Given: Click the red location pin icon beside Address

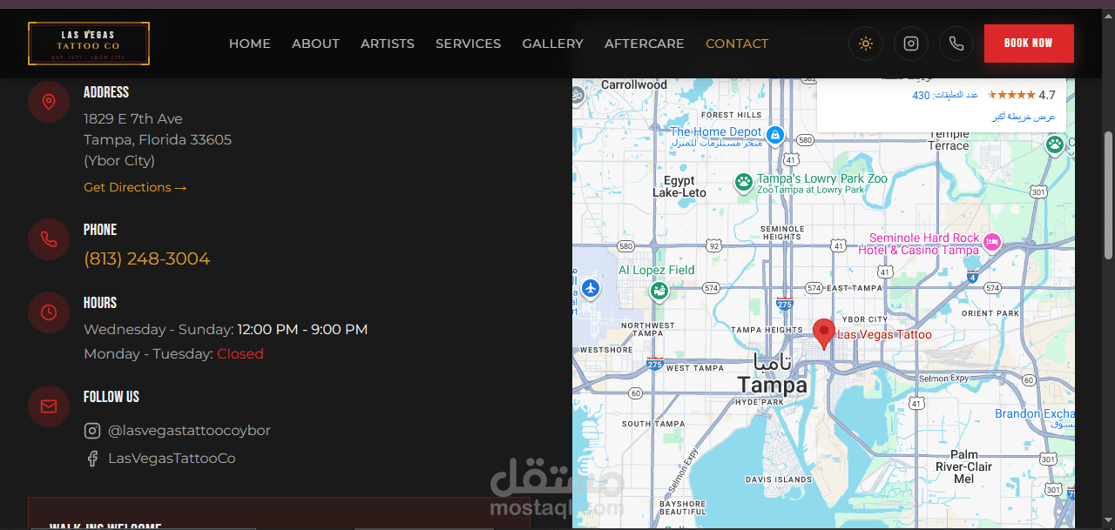Looking at the screenshot, I should [x=49, y=103].
